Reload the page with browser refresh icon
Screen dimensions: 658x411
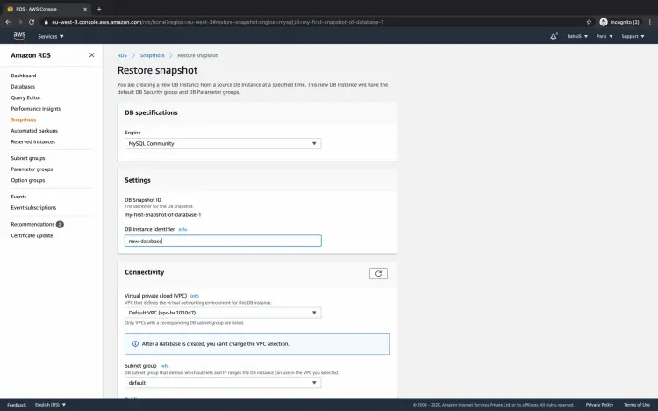32,22
